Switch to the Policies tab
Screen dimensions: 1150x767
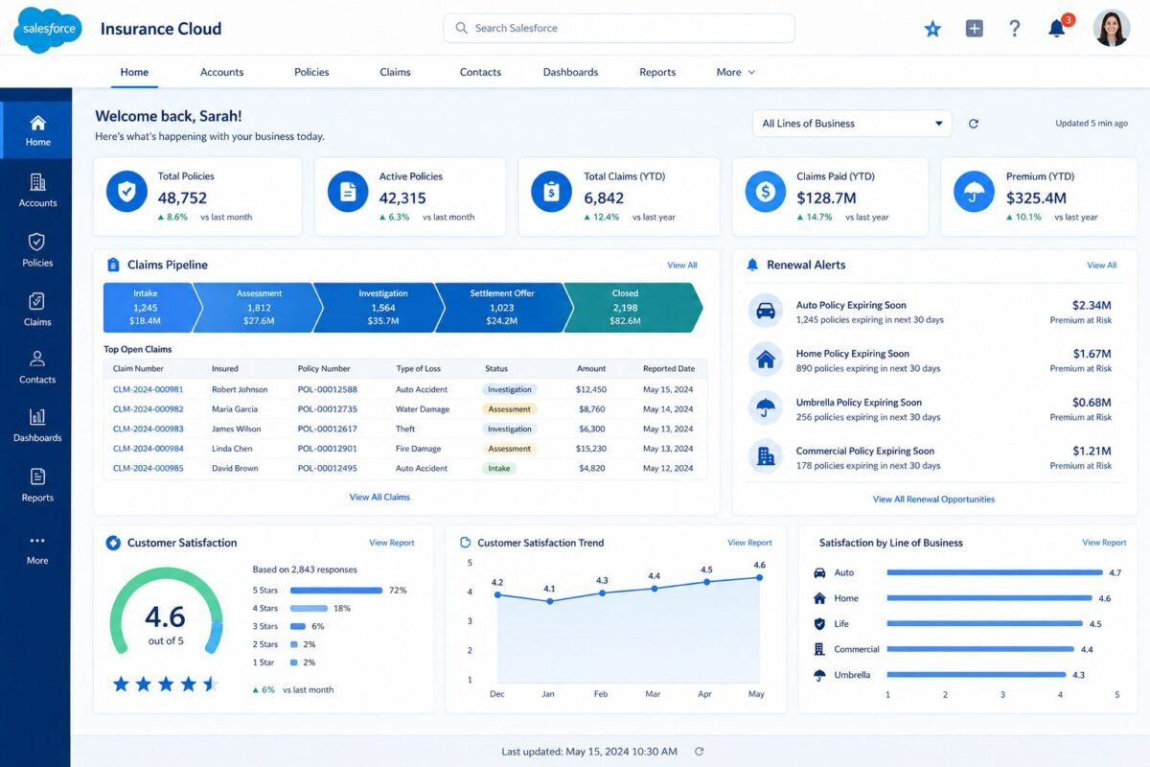click(311, 72)
